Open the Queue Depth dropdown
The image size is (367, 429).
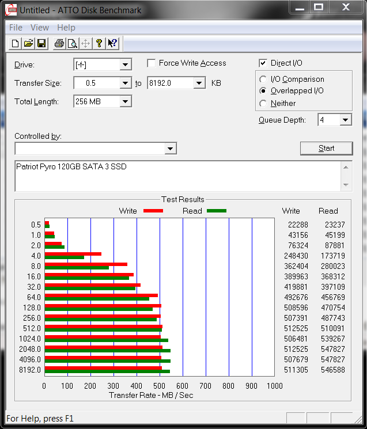tap(345, 120)
